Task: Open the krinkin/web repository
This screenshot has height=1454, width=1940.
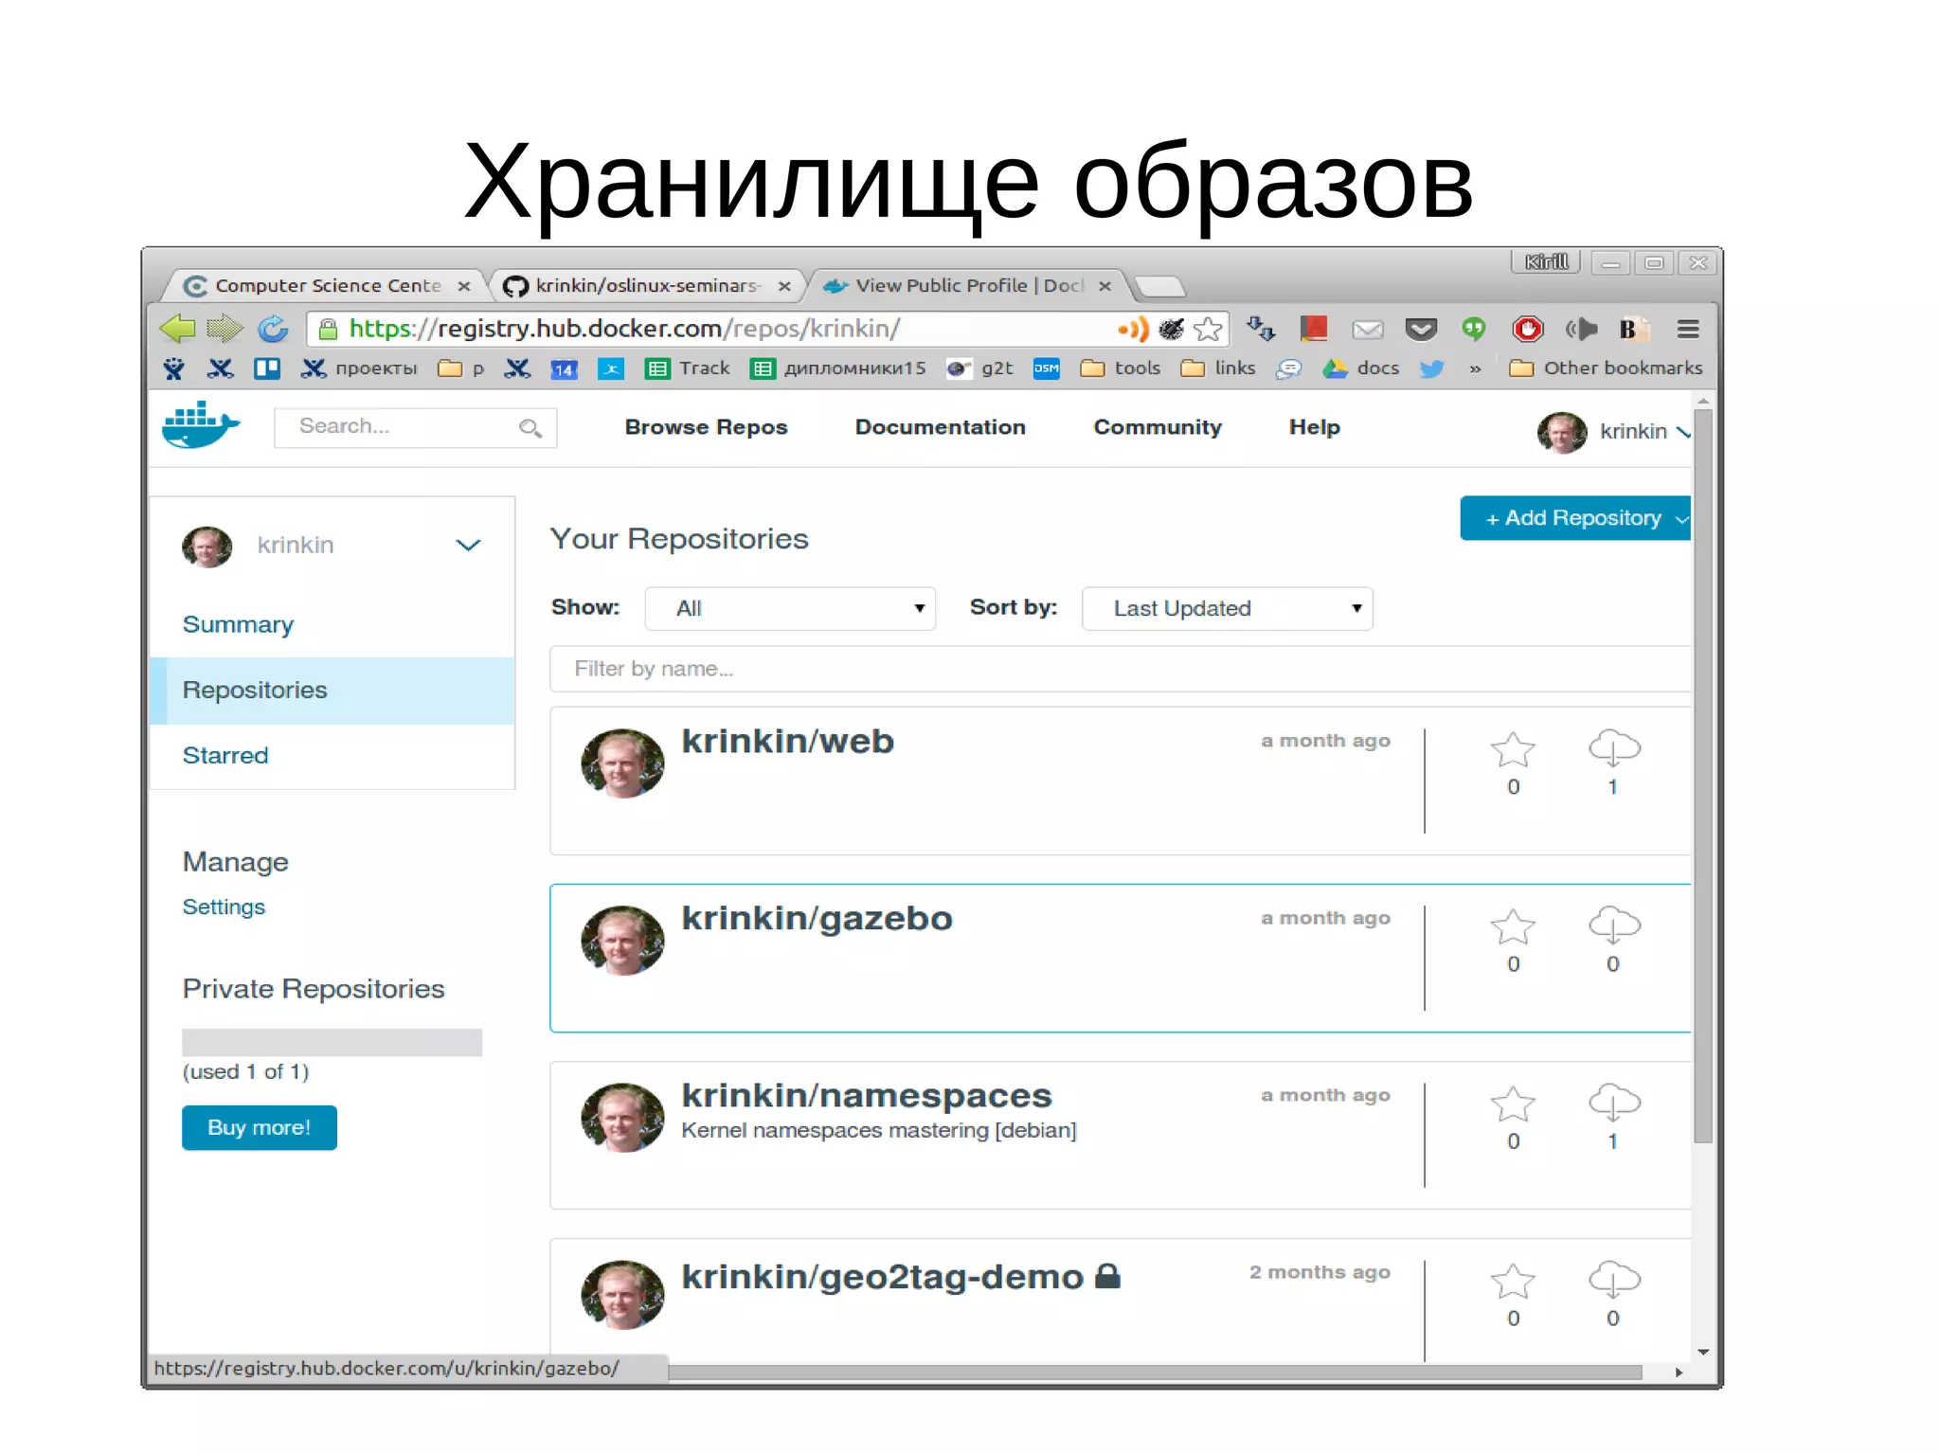Action: pyautogui.click(x=787, y=741)
